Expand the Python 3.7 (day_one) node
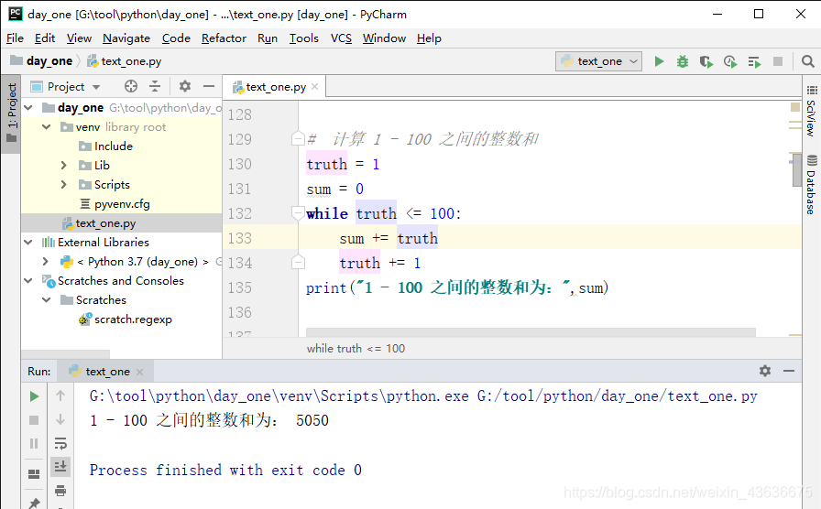Screen dimensions: 821x509 (46, 262)
